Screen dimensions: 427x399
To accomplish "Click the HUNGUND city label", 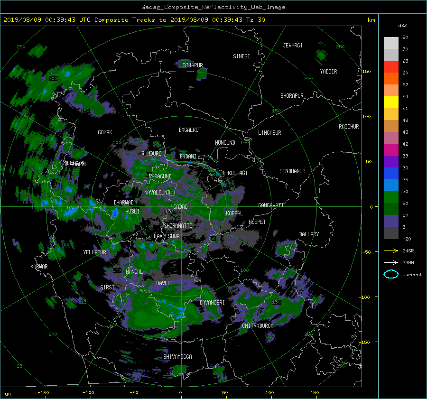I will pyautogui.click(x=225, y=143).
